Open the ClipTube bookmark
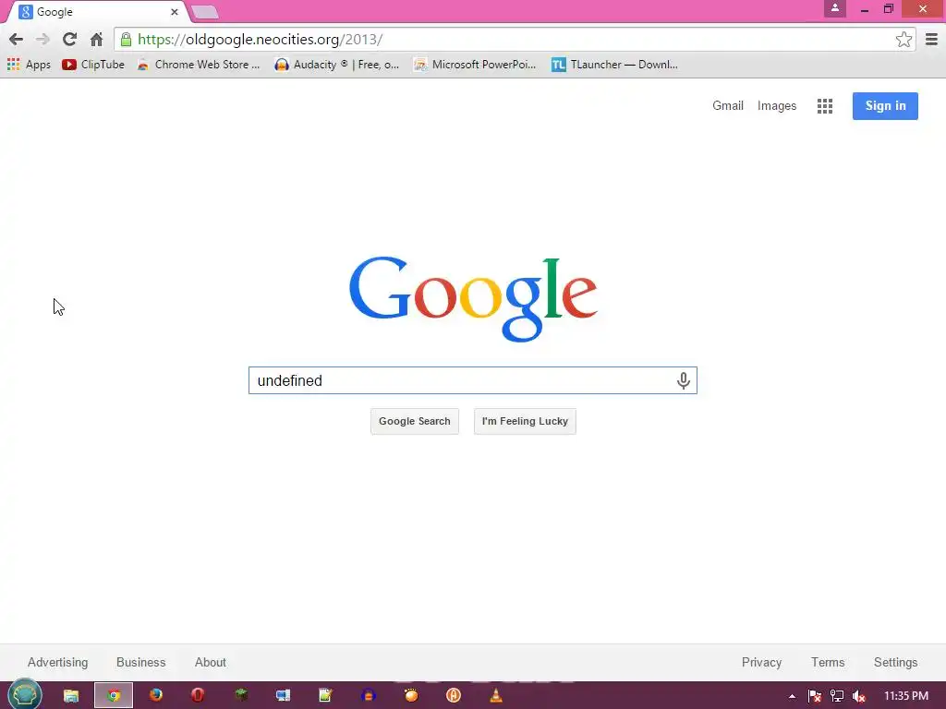The image size is (946, 709). click(x=93, y=65)
